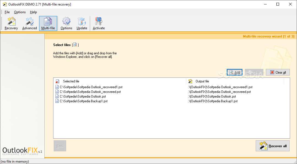The width and height of the screenshot is (297, 164).
Task: Click the Output file column header
Action: point(235,81)
